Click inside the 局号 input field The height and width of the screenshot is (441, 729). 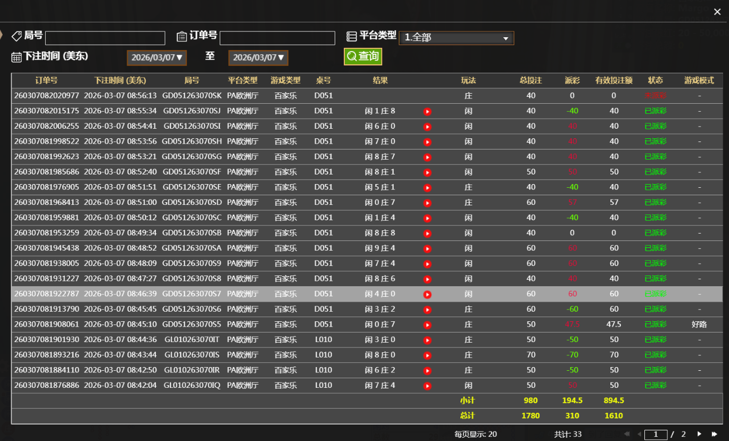[105, 38]
